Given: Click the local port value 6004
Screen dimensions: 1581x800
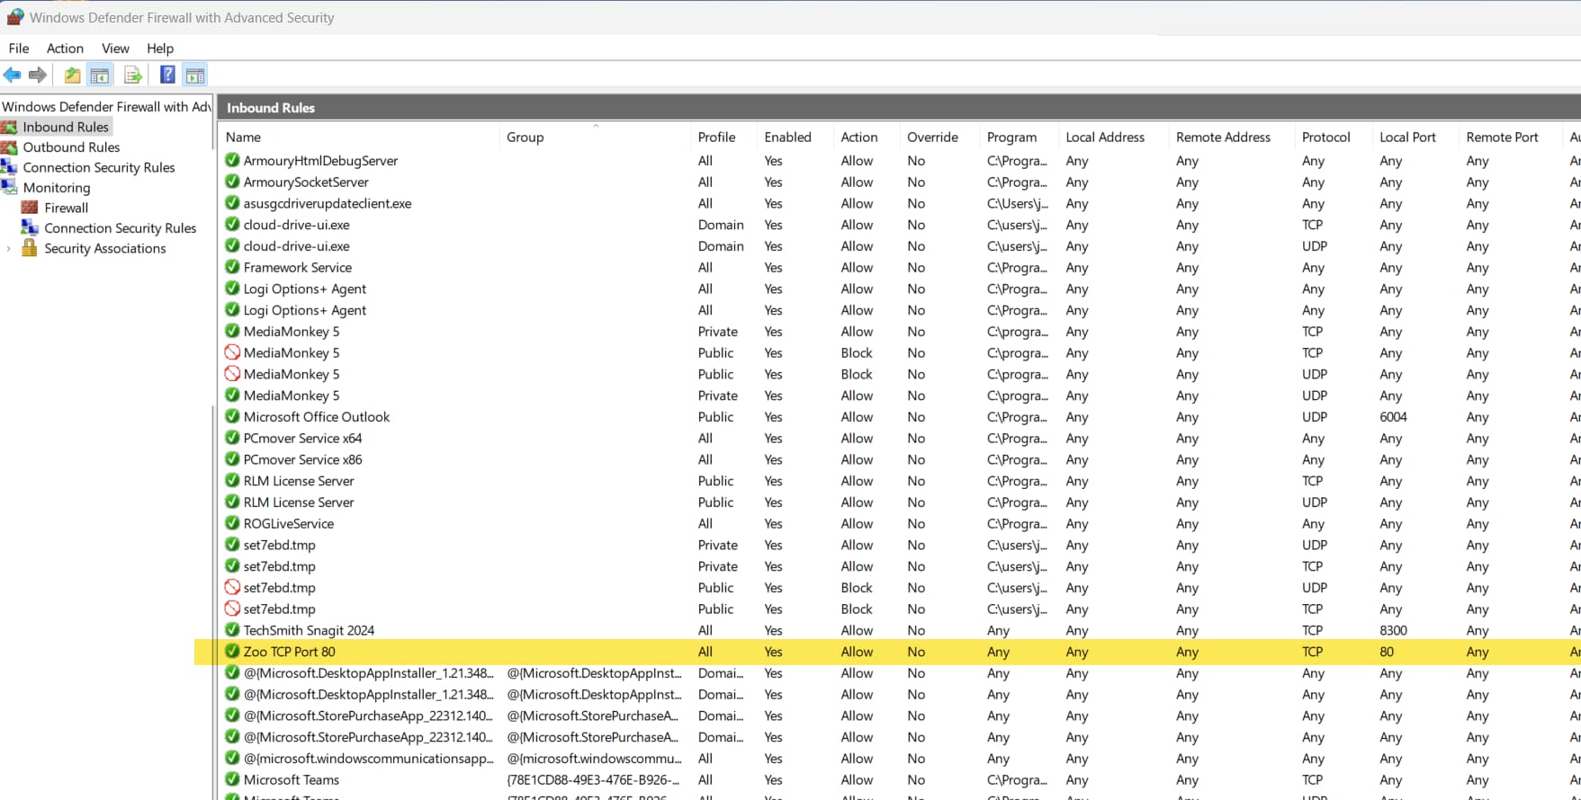Looking at the screenshot, I should coord(1393,417).
